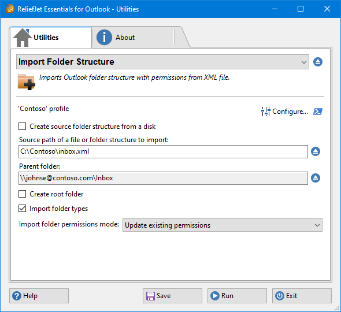Image resolution: width=341 pixels, height=312 pixels.
Task: Click the eject icon beside utility selector
Action: [318, 62]
